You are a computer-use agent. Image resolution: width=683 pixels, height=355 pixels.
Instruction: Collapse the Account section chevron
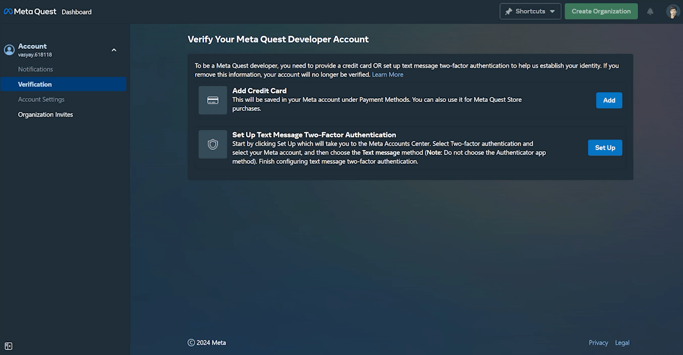click(114, 50)
